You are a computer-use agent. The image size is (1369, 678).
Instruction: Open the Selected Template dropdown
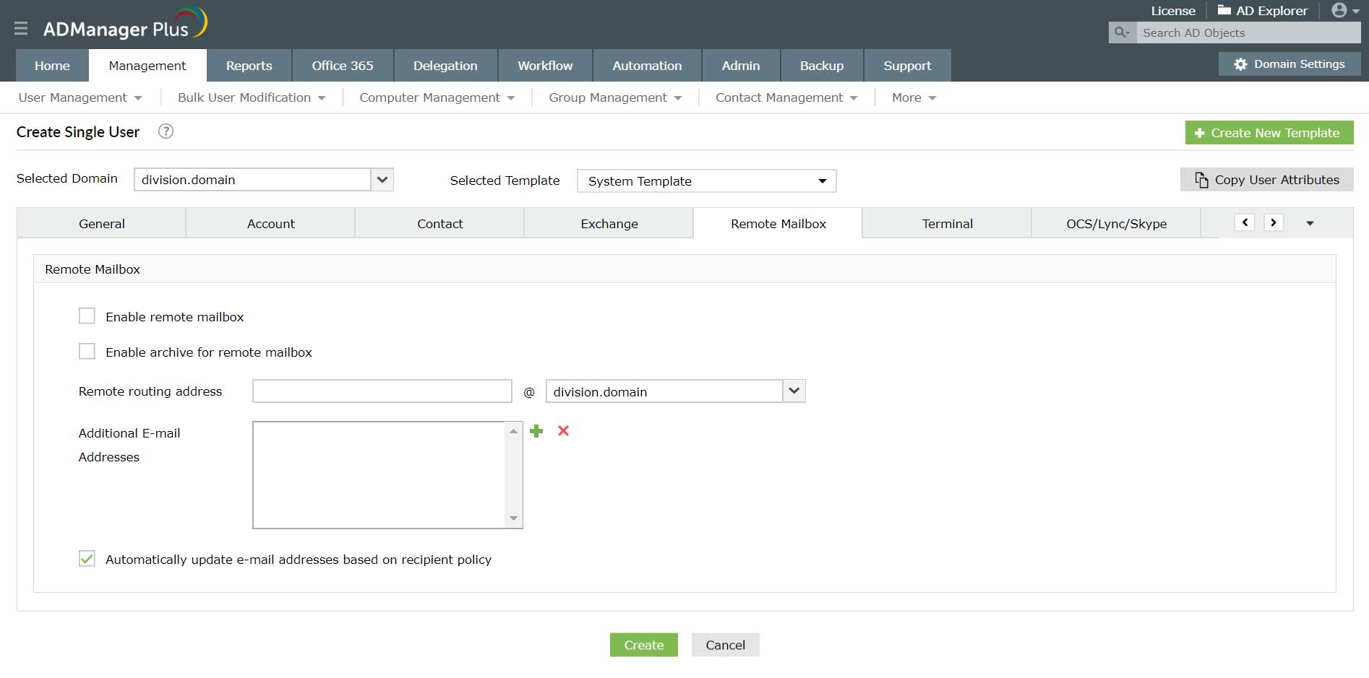(x=707, y=181)
